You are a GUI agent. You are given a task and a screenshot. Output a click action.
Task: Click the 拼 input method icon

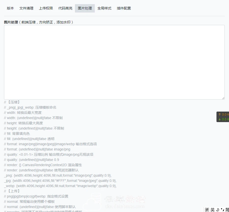(x=207, y=210)
